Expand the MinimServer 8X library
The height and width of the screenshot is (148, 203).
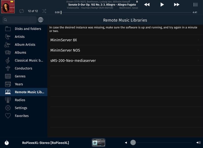coord(124,40)
